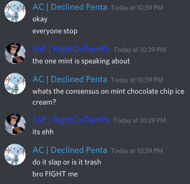
Task: Select the "bro FIGHT me" message
Action: (55, 174)
